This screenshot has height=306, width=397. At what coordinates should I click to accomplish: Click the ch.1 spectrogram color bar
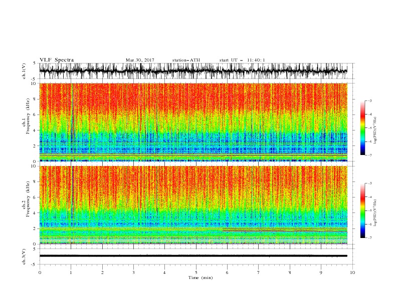tap(362, 128)
